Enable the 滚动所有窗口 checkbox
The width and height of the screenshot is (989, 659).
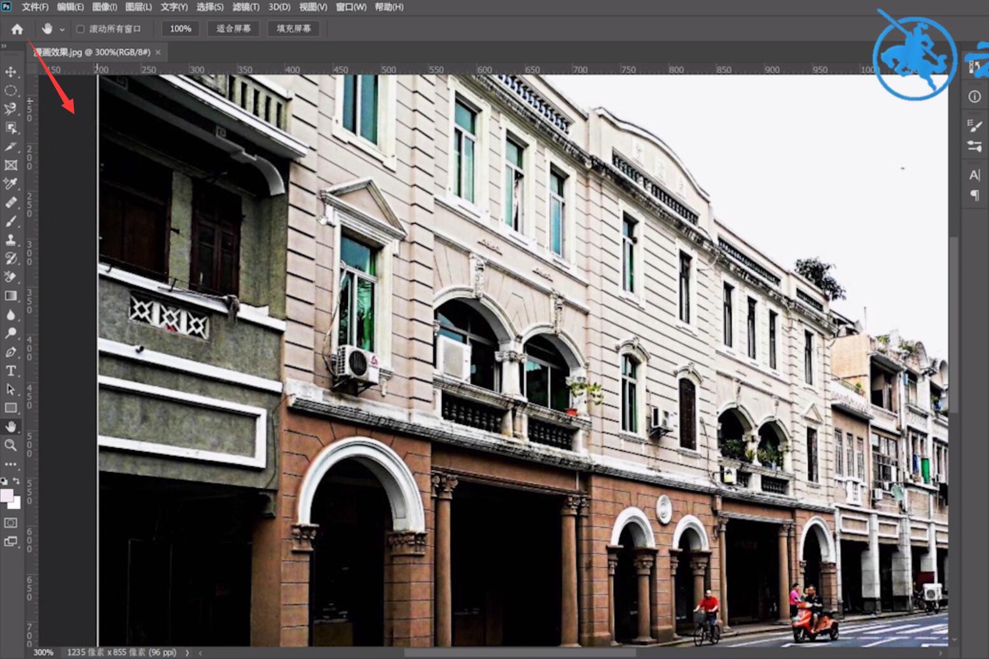point(80,29)
